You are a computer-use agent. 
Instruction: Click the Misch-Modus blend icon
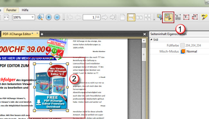[x=183, y=51]
